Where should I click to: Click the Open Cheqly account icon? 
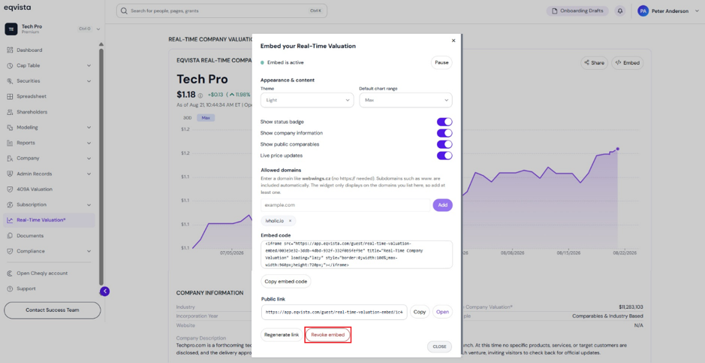tap(10, 274)
